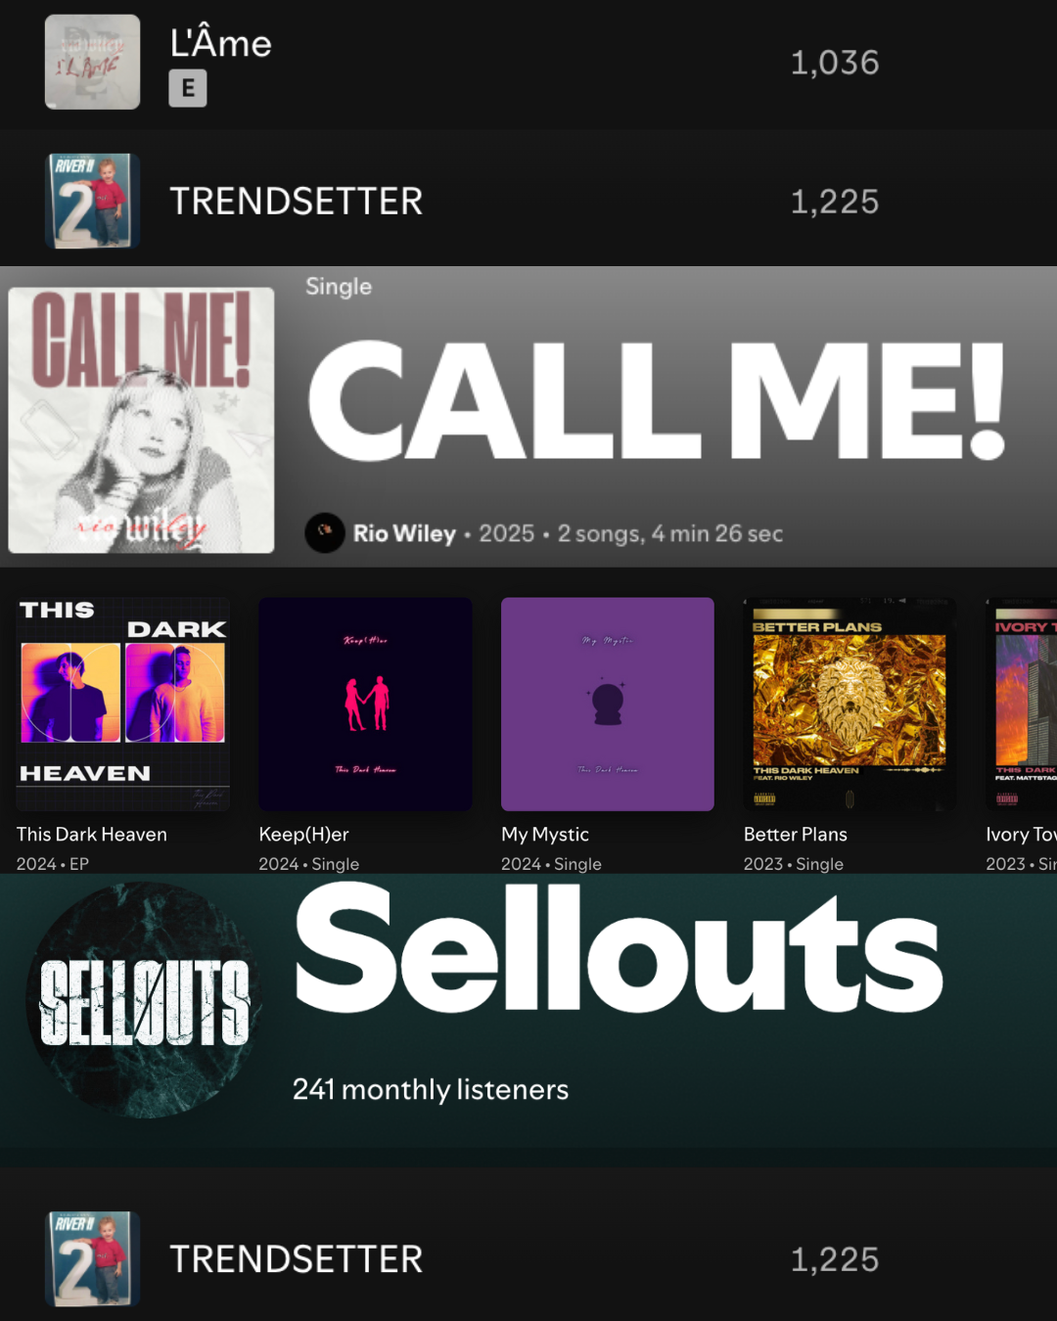Screen dimensions: 1057x1321
Task: Click the 241 monthly listeners text
Action: point(431,1089)
